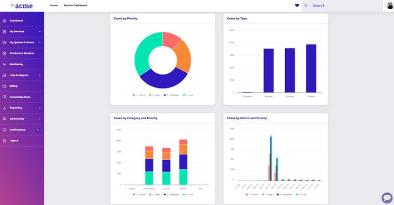Toggle 1 - Critical legend in Cases by Priority
The image size is (394, 205).
pyautogui.click(x=139, y=95)
